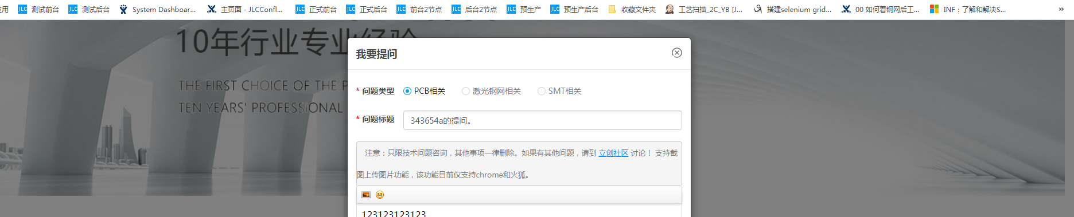Close the 我要提问 dialog
The height and width of the screenshot is (217, 1074).
pyautogui.click(x=677, y=53)
